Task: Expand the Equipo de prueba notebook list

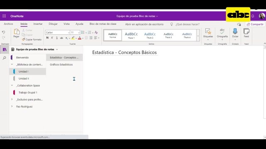Action: tap(57, 50)
